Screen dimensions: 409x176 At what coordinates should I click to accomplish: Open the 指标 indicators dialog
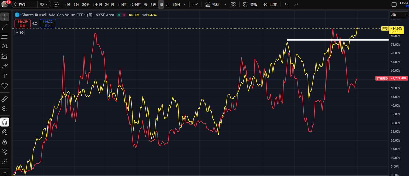click(x=212, y=4)
